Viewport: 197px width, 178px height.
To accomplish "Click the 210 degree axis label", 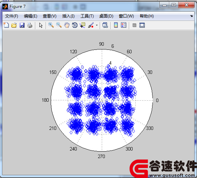I will coord(53,128).
